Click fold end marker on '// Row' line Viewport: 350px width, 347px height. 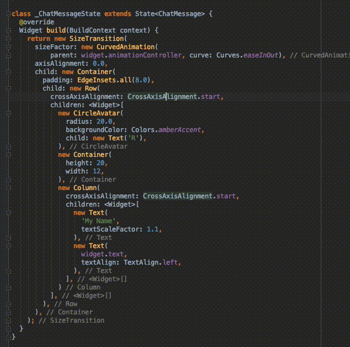(x=8, y=304)
